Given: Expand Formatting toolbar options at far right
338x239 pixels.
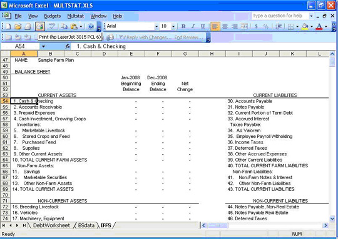Looking at the screenshot, I should tap(334, 27).
